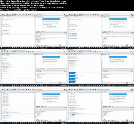Click the file name line 'Put Everything Together - Create Your Own Calculator'
Screen dimensions: 134x124
click(33, 1)
